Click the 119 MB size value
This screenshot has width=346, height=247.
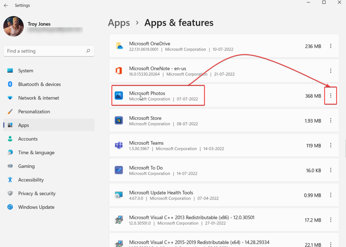(x=314, y=146)
